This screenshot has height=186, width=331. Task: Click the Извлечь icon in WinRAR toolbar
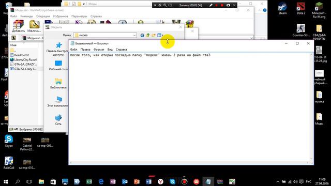click(34, 26)
